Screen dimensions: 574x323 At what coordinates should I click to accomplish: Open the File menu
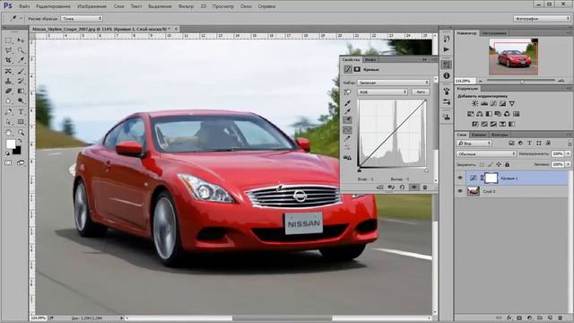(24, 6)
